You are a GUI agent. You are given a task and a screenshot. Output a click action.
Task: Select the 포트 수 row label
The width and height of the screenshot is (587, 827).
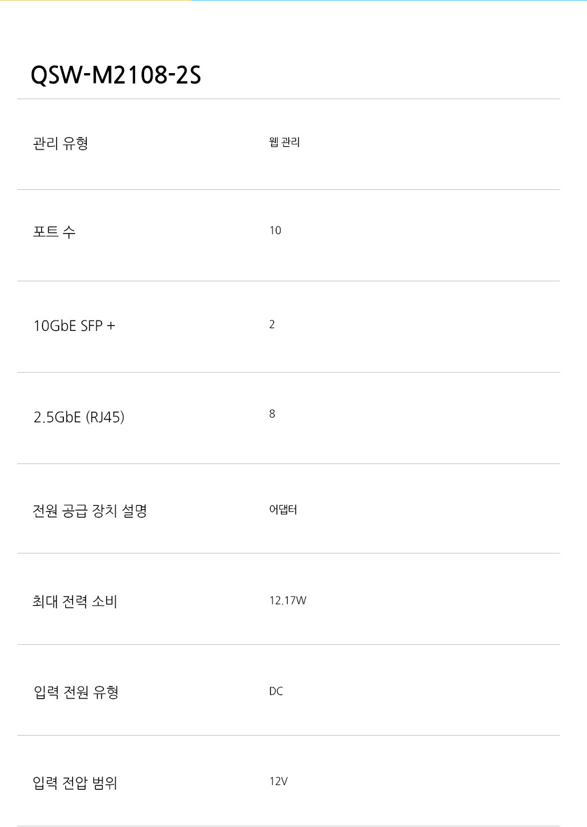[54, 232]
